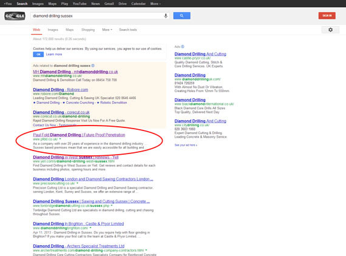Screen dimensions: 346x256
Task: Open MH Diamond Drilling ad link
Action: [75, 72]
